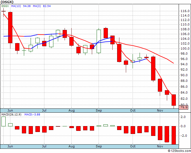Click the Aug label on price chart axis
The image size is (191, 153).
(72, 110)
